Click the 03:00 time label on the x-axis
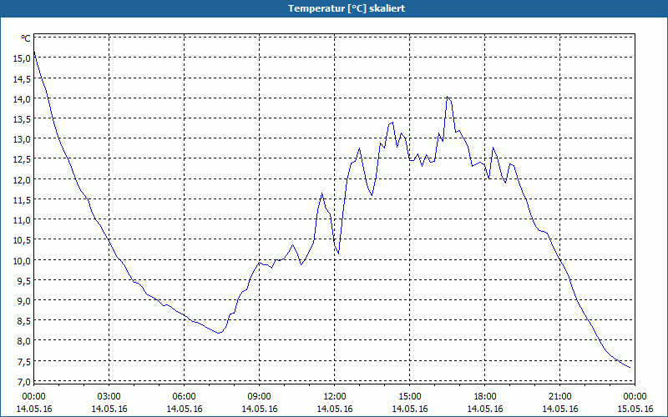Image resolution: width=668 pixels, height=417 pixels. [109, 397]
